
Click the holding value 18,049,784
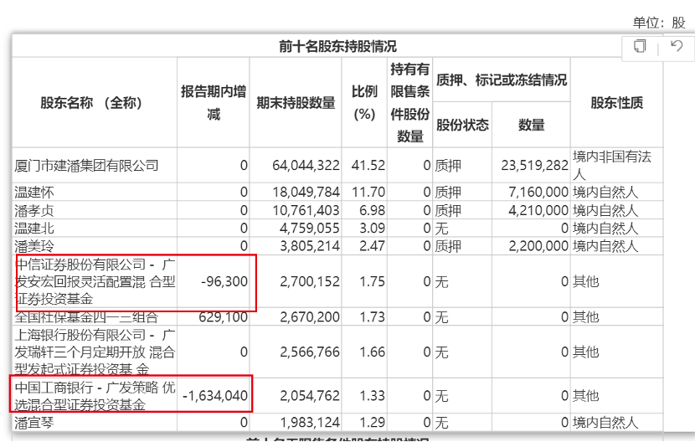pyautogui.click(x=306, y=193)
